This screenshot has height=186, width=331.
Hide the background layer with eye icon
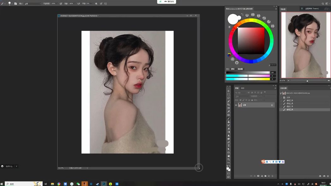[236, 105]
